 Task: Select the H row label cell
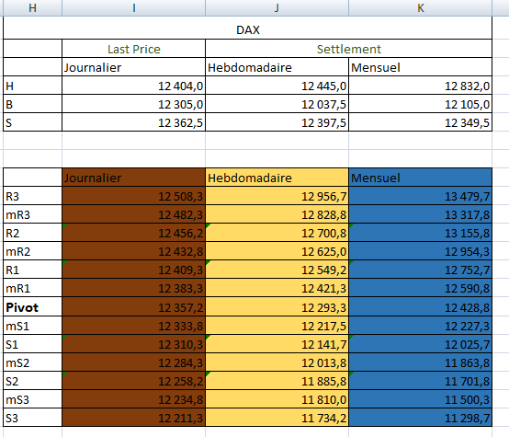[32, 86]
